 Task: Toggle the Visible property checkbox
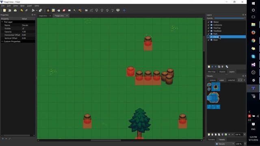coord(23,28)
